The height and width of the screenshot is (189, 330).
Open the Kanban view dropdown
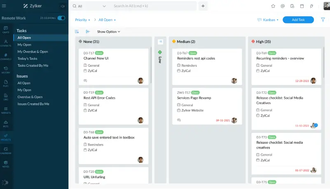pos(268,20)
